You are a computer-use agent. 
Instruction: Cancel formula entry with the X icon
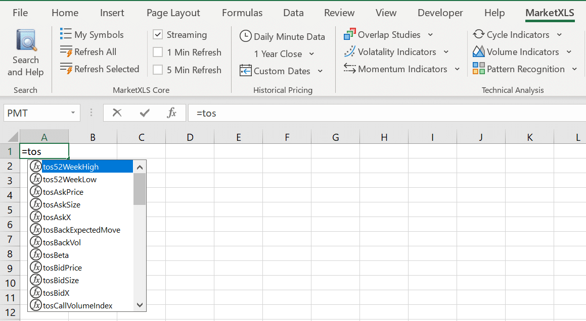pyautogui.click(x=117, y=113)
